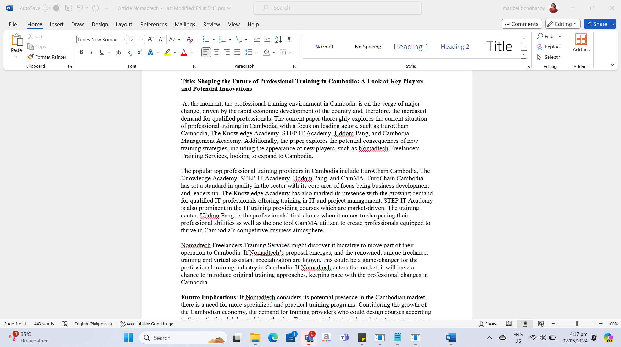
Task: Toggle Underline formatting
Action: point(102,52)
